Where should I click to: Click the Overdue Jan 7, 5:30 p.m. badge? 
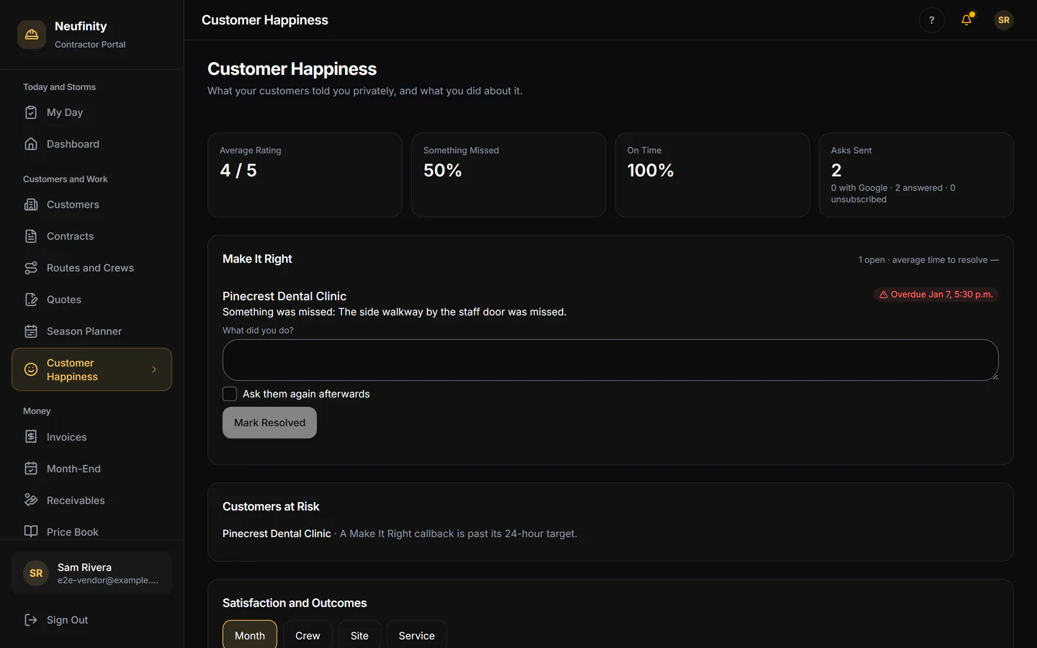[x=935, y=294]
